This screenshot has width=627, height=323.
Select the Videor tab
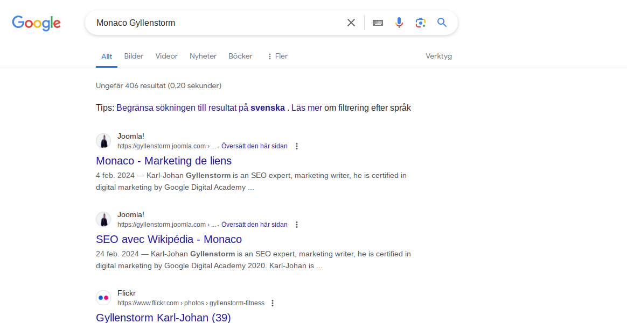pyautogui.click(x=166, y=56)
